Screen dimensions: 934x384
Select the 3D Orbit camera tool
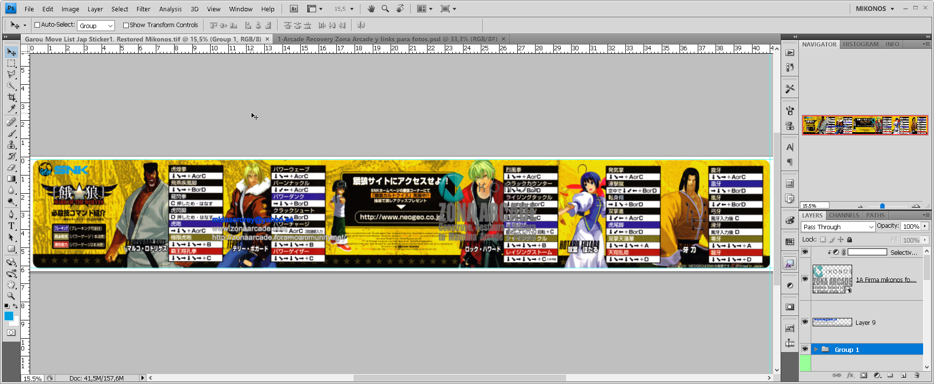point(11,273)
